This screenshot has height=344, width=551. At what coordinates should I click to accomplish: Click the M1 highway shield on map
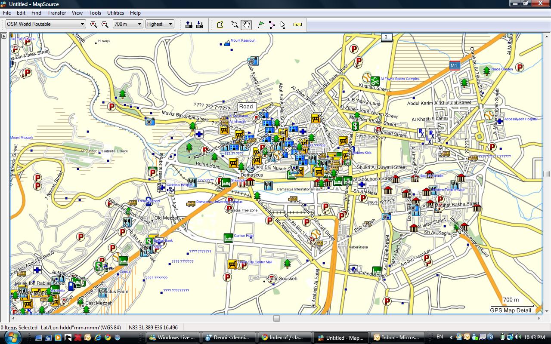[x=455, y=66]
